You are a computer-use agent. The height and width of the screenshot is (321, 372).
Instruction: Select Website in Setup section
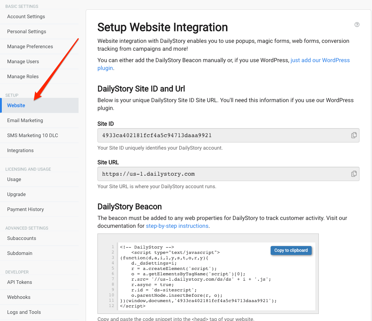point(39,105)
